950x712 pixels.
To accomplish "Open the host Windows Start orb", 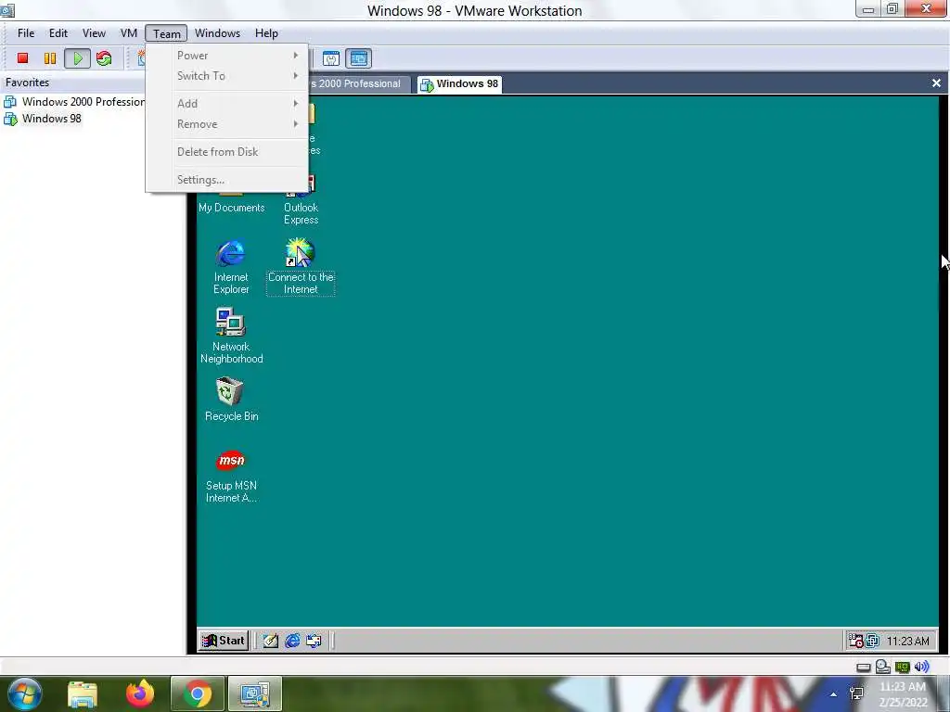I will pos(25,693).
